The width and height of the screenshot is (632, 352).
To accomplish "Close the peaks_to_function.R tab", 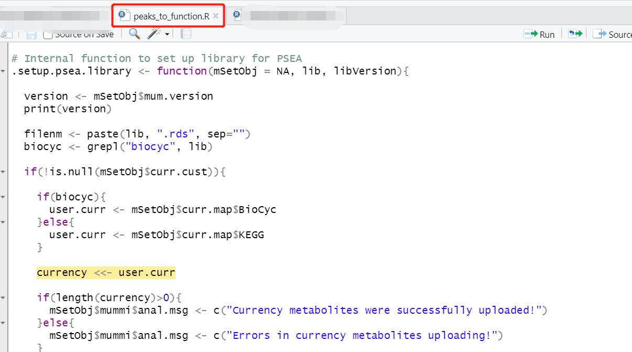I will point(215,16).
